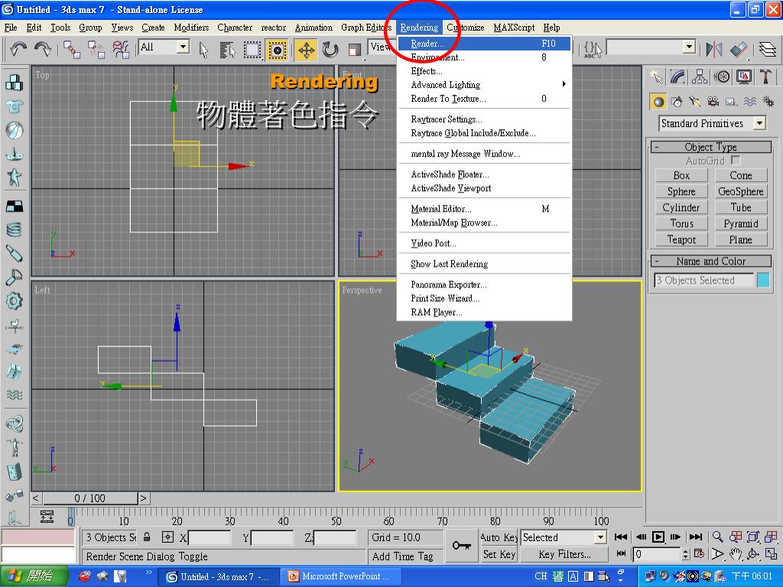Screen dimensions: 783x587
Task: Select Video Post... menu entry
Action: (484, 243)
